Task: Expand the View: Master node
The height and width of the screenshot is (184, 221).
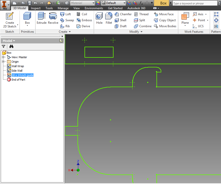Action: [3, 57]
